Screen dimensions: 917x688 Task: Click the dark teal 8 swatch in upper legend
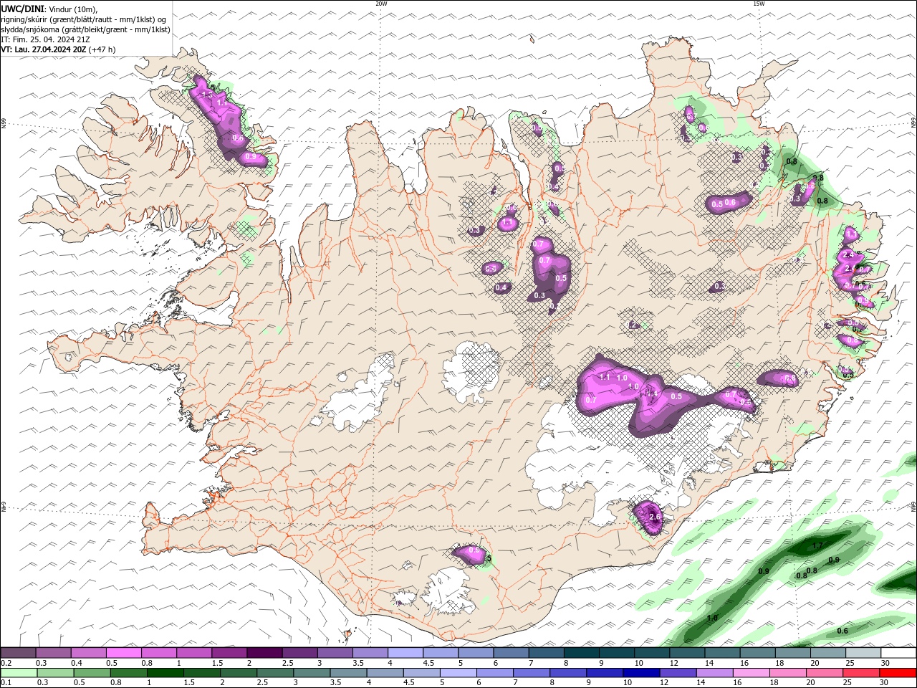(582, 653)
